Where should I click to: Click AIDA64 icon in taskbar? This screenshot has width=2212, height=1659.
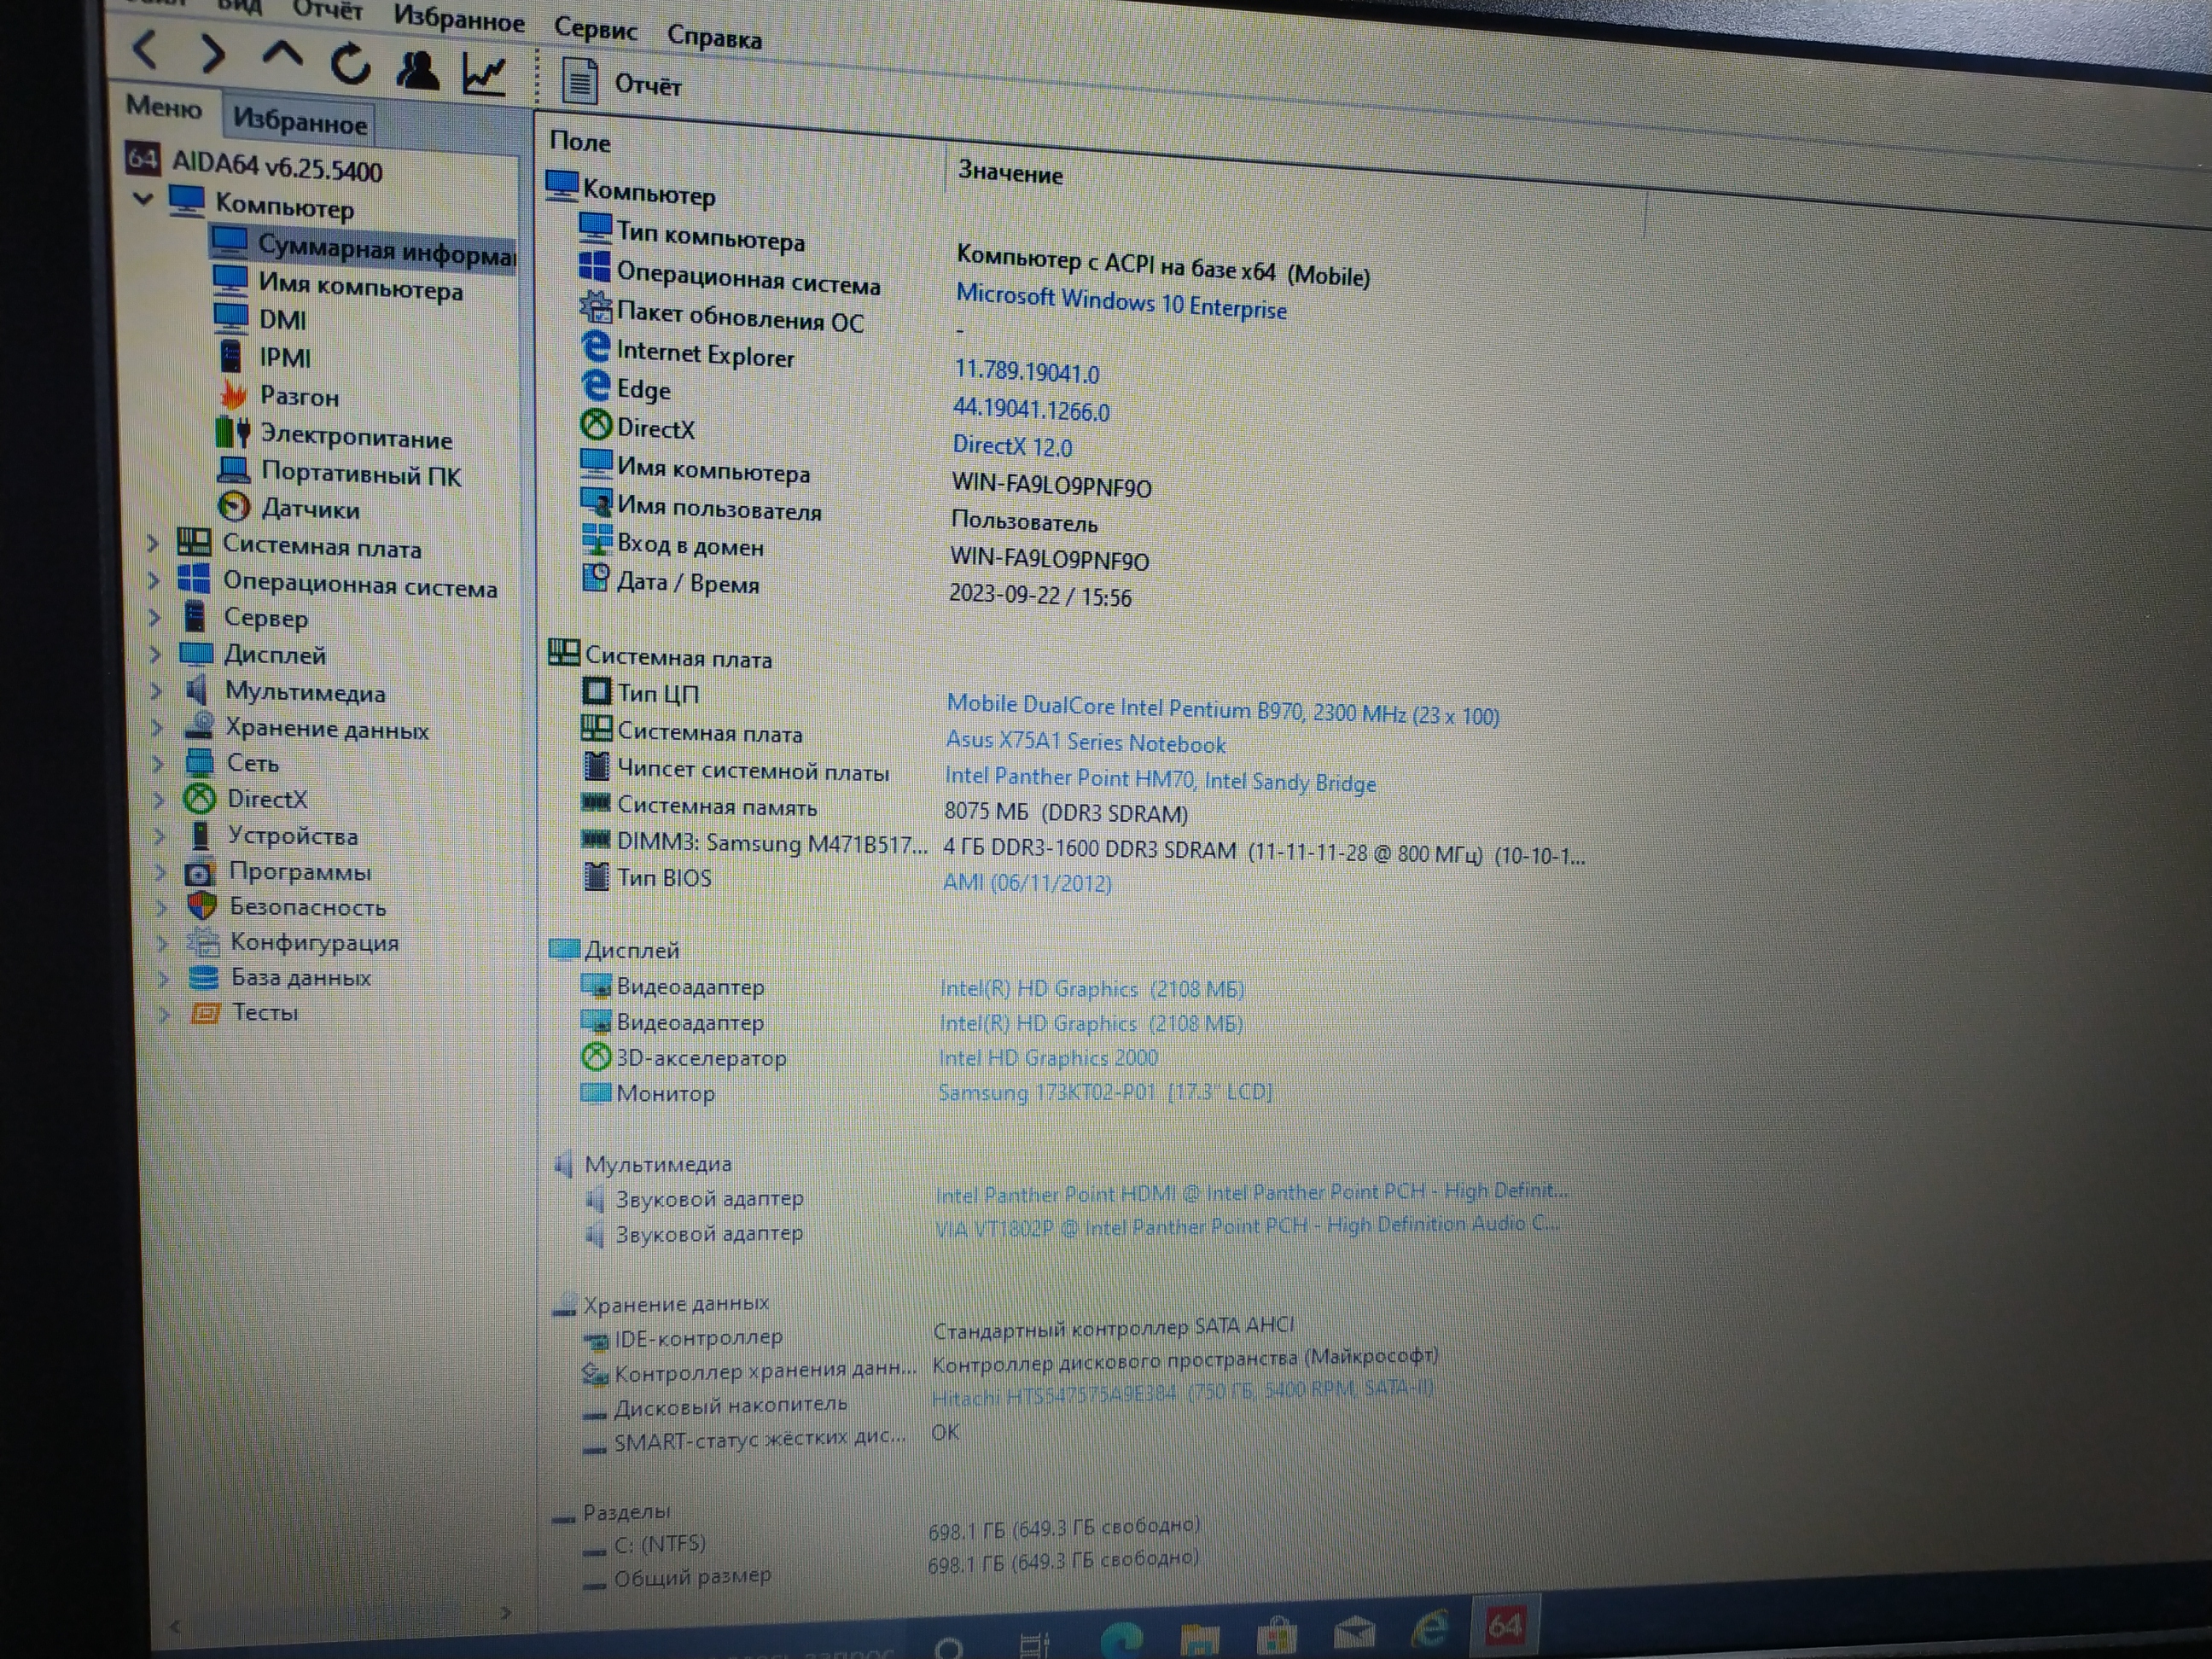click(x=1505, y=1626)
